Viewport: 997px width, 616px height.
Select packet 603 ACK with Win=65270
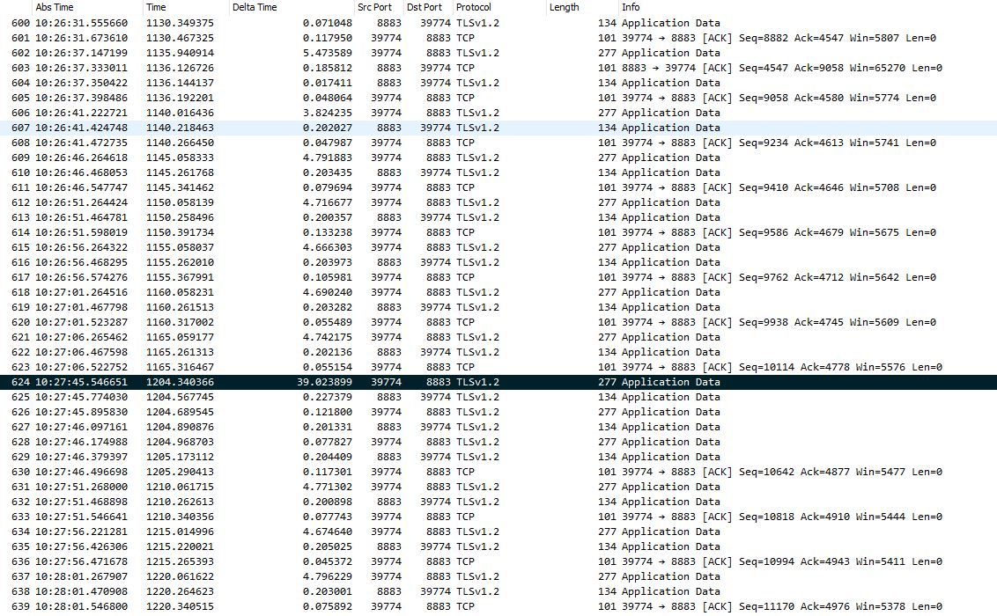(x=498, y=68)
